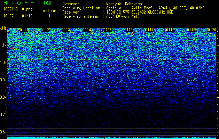Click the 0115 time marker
The image size is (219, 139).
click(108, 30)
